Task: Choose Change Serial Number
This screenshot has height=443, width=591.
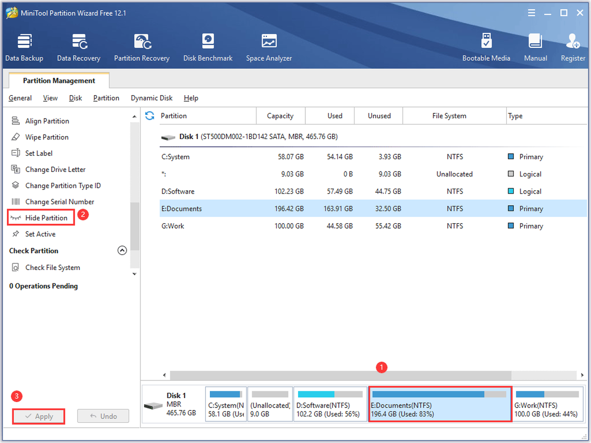Action: 60,202
